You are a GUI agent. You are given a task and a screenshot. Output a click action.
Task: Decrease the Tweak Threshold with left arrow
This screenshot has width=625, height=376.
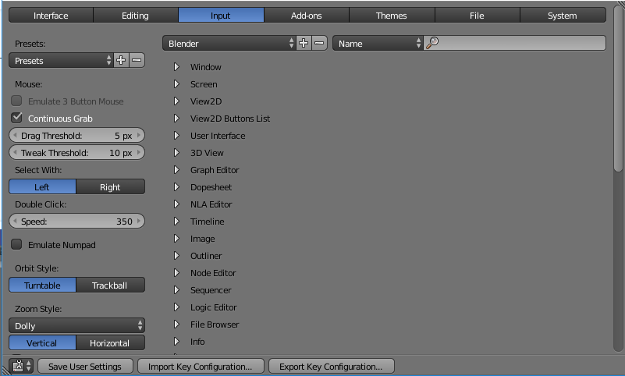[x=15, y=153]
